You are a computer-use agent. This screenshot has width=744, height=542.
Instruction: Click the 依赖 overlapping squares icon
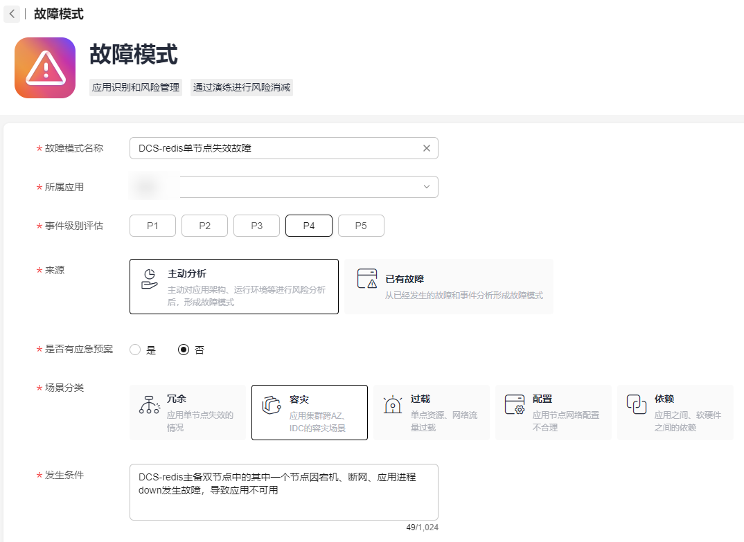click(x=637, y=404)
